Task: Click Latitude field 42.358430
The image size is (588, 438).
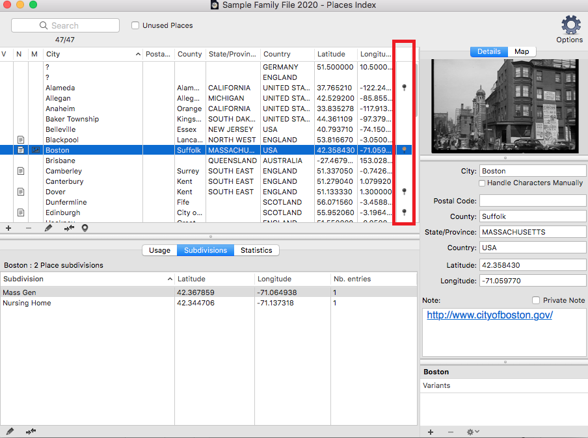Action: coord(533,265)
